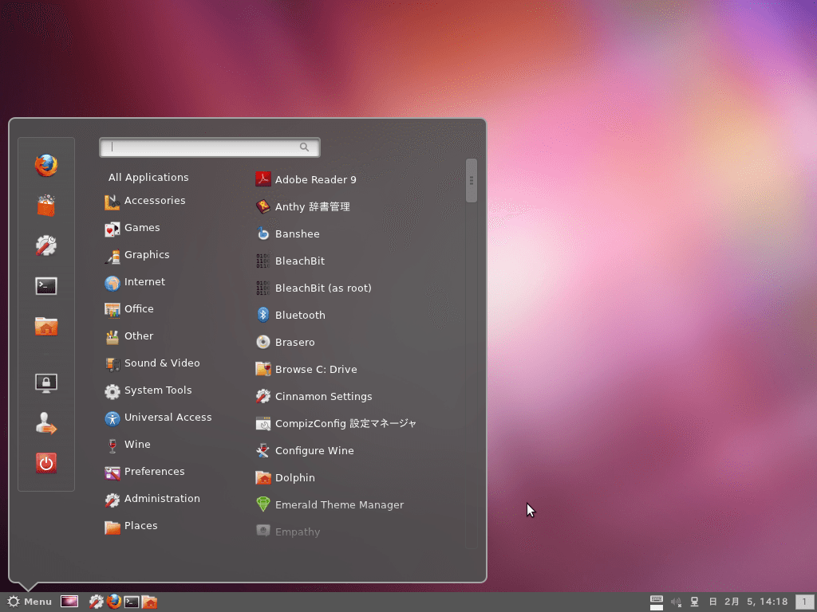Click the Firefox launcher in the panel
Image resolution: width=817 pixels, height=612 pixels.
(114, 602)
